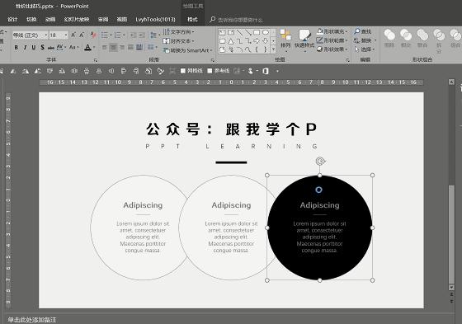Select the right brace shape
Viewport: 462px width, 324px height.
pyautogui.click(x=266, y=49)
